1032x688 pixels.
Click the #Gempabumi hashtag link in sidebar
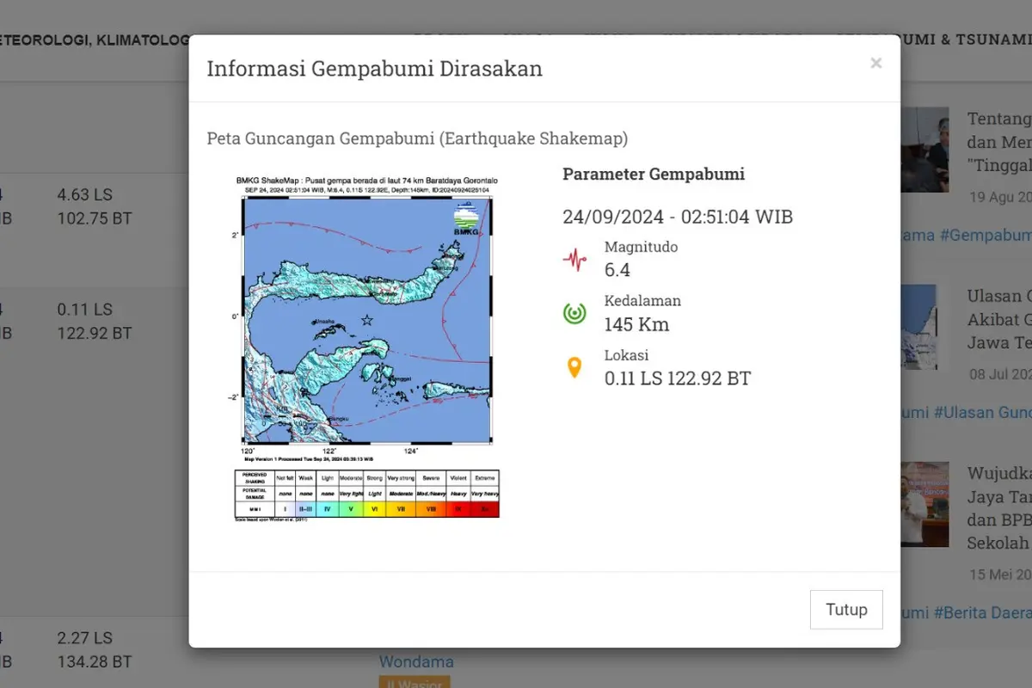click(x=986, y=235)
